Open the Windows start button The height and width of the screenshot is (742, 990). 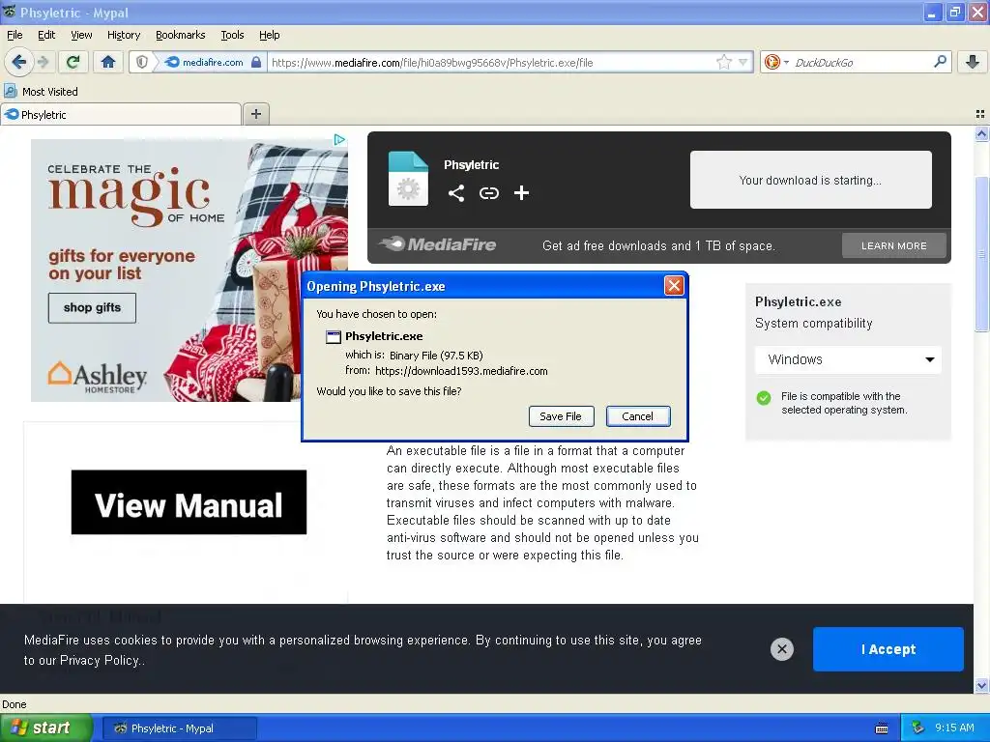(x=45, y=728)
